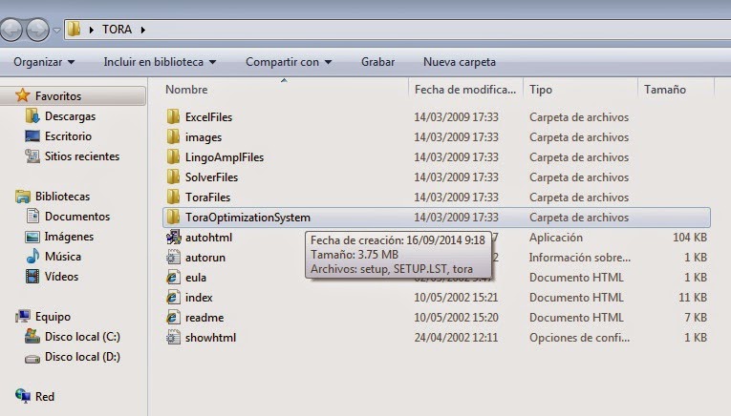Sort by the Tipo column header

click(541, 90)
